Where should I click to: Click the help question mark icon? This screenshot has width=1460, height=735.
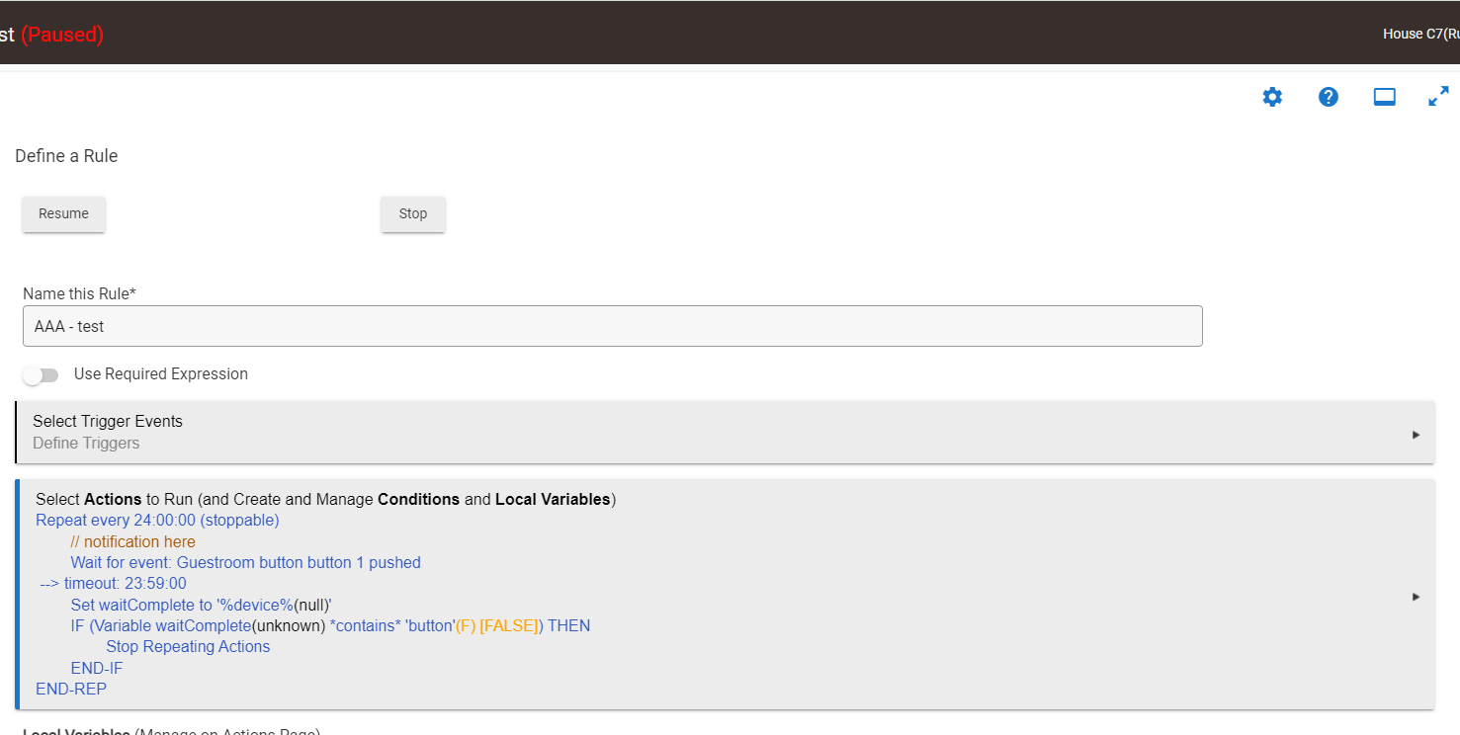click(1329, 97)
